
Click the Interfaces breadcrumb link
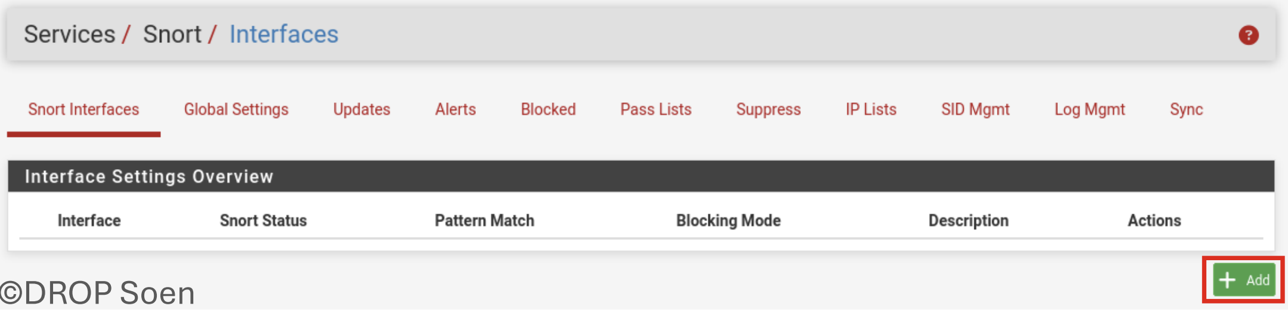click(284, 35)
